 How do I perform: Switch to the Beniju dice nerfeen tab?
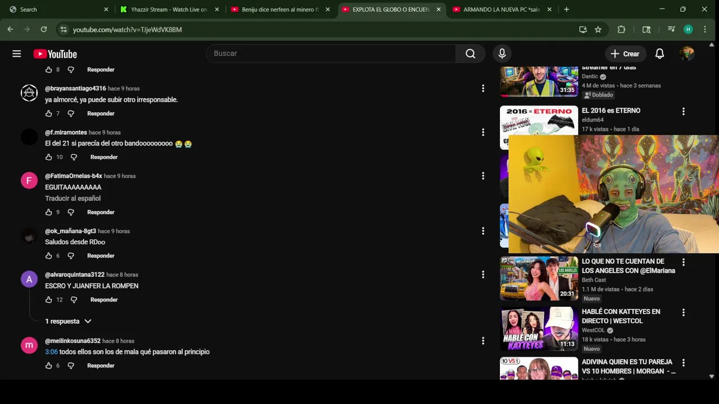(280, 10)
